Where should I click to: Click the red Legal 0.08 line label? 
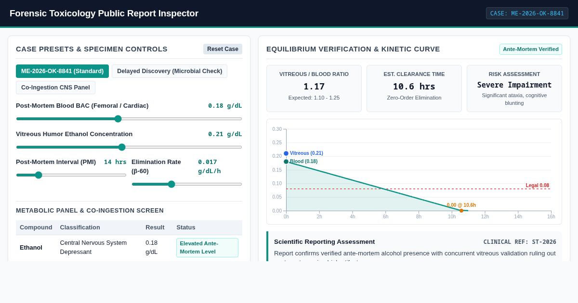[x=538, y=185]
